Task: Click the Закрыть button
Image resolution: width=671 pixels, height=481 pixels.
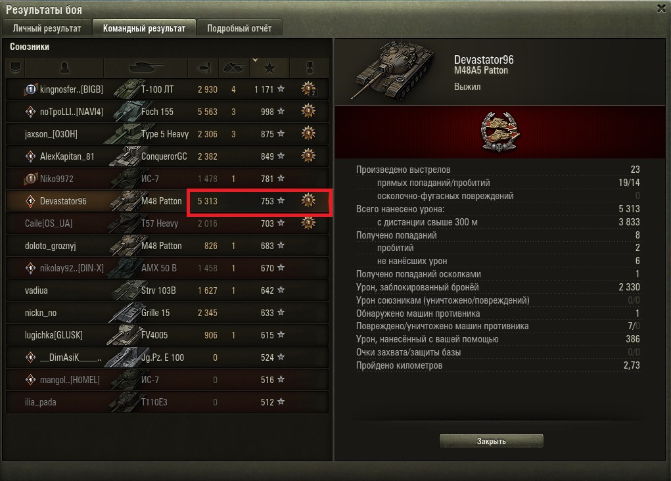Action: click(492, 441)
